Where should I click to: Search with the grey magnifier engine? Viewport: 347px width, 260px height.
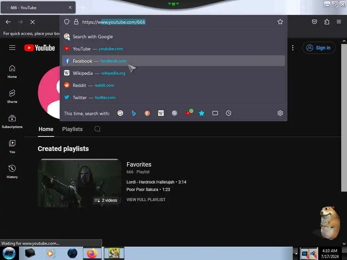[175, 113]
